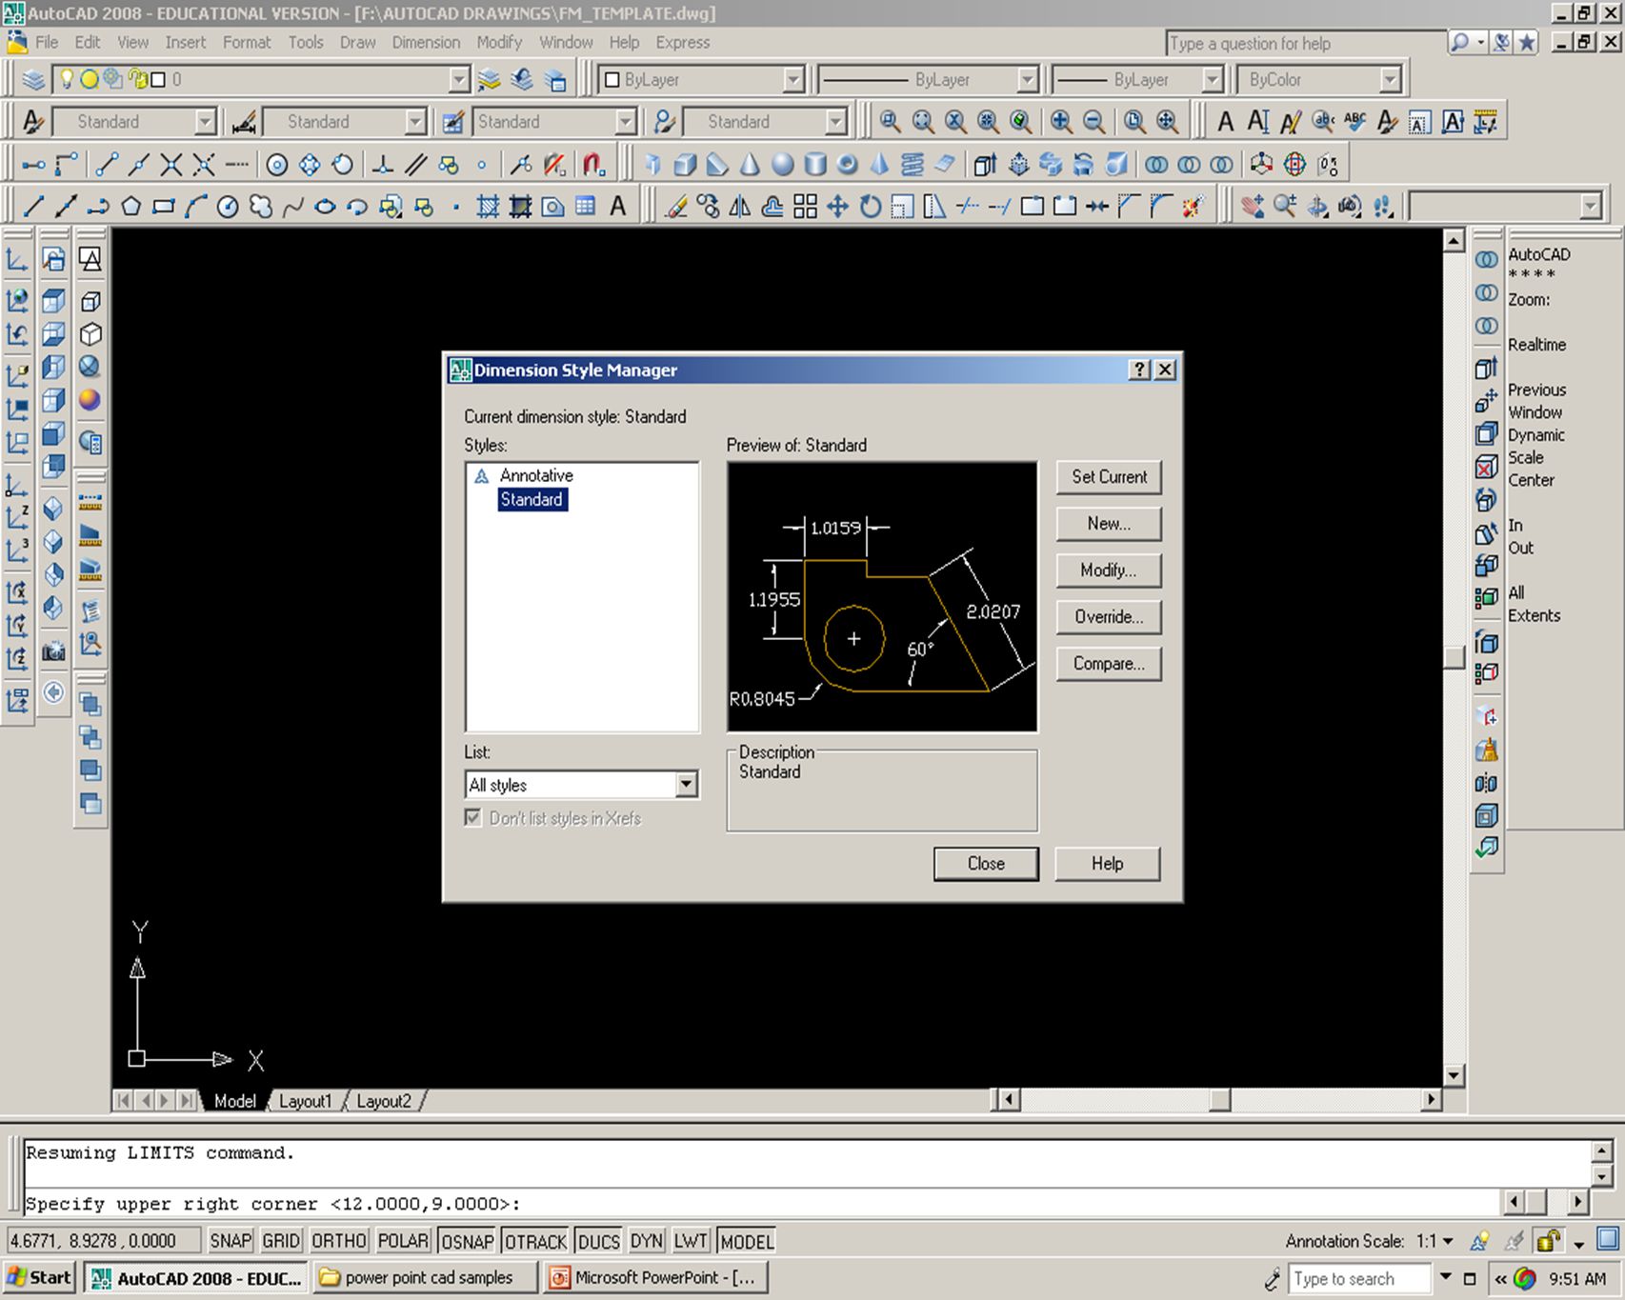Click the Table tool icon

(x=585, y=206)
